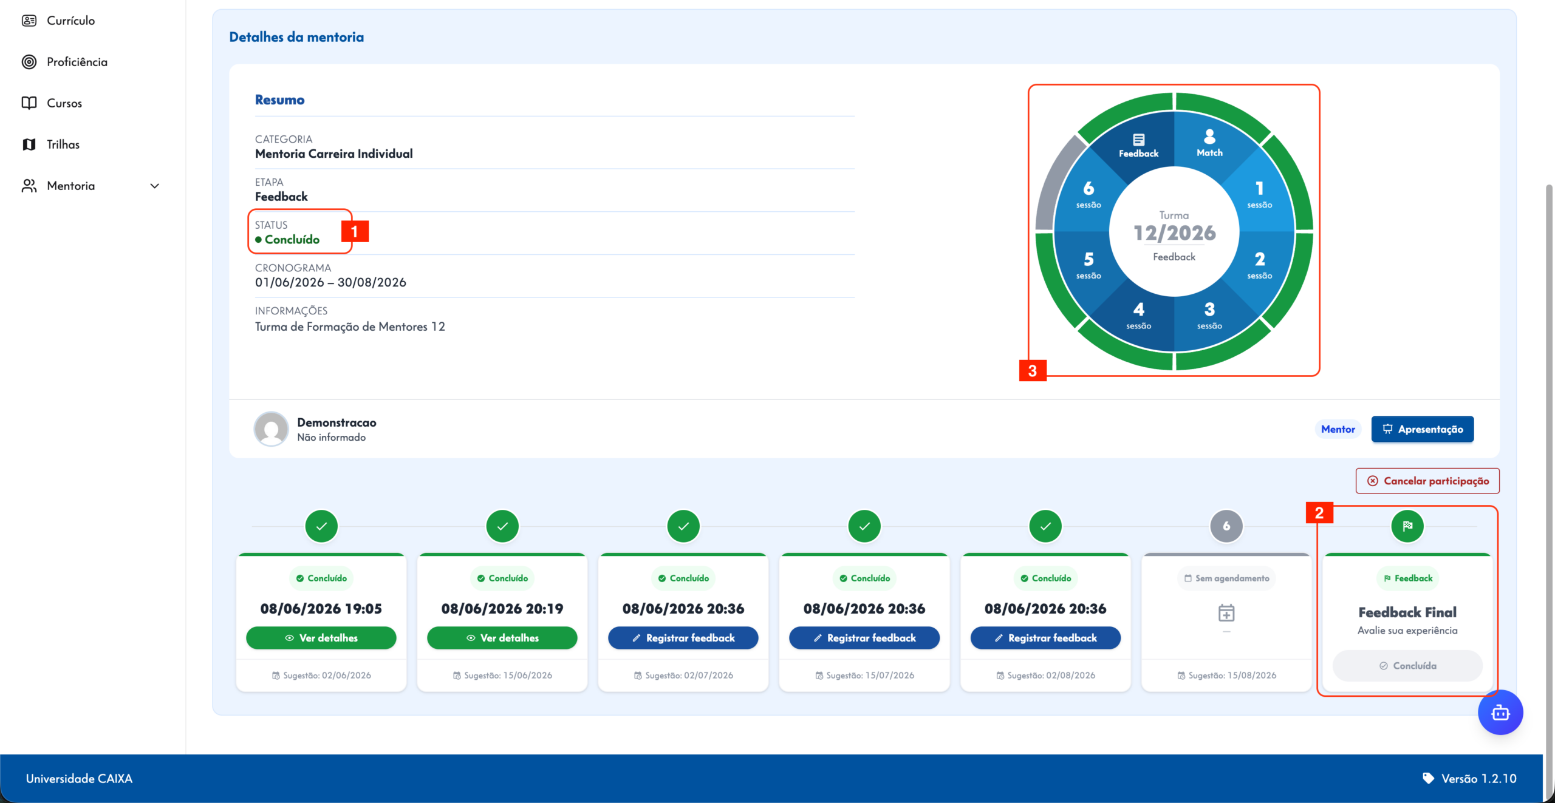Viewport: 1555px width, 803px height.
Task: Open the Trilhas map icon
Action: [29, 144]
